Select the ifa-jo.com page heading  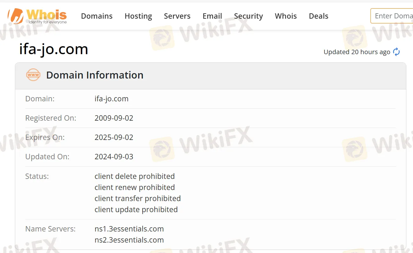pyautogui.click(x=54, y=49)
